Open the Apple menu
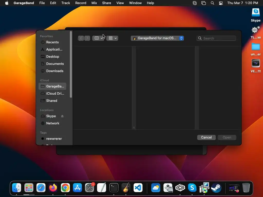The width and height of the screenshot is (263, 197). click(7, 3)
